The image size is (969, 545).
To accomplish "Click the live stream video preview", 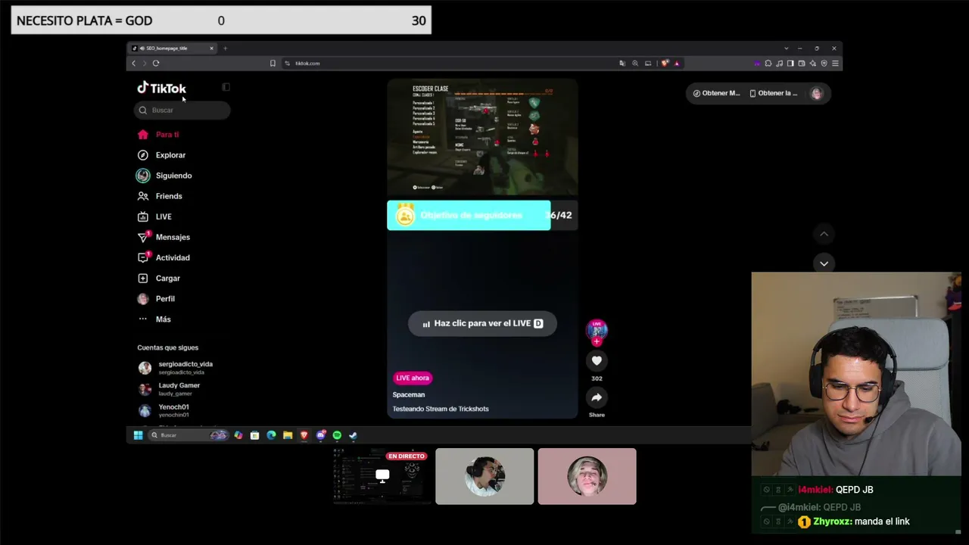I will click(482, 137).
